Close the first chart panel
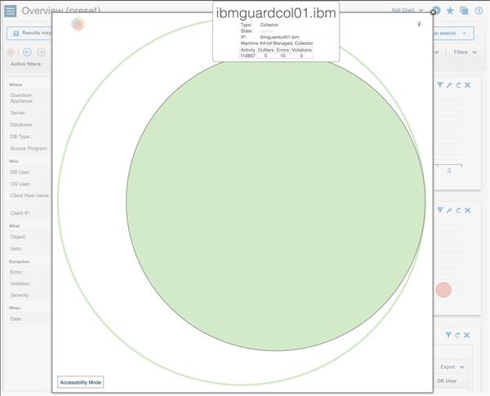Viewport: 490px width, 396px height. point(467,85)
